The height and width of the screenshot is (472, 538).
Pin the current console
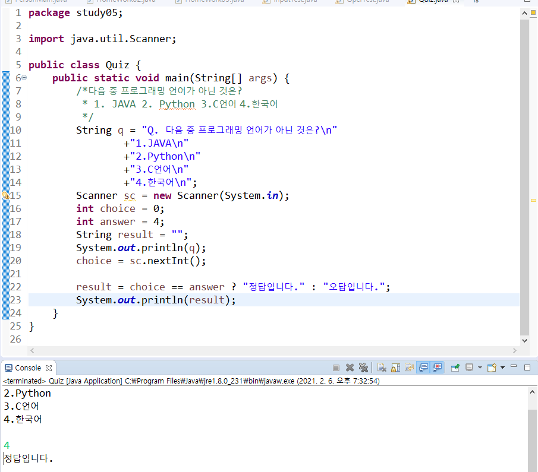[x=455, y=368]
